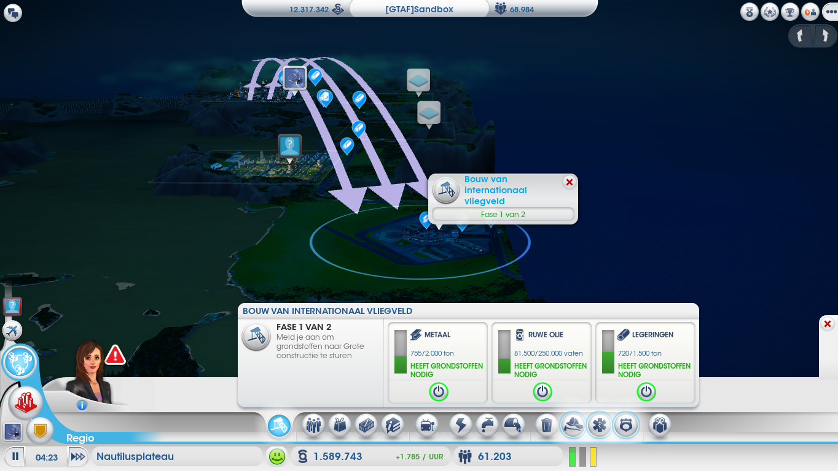Click the region funds 12.317.342 readout
Screen dimensions: 838x471
pos(316,9)
